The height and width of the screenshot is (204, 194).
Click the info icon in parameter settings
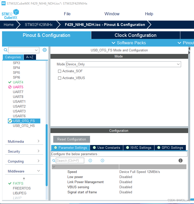(180, 161)
